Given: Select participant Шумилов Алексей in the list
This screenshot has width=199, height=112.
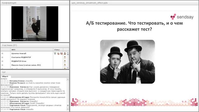Looking at the screenshot, I should pos(19,54).
